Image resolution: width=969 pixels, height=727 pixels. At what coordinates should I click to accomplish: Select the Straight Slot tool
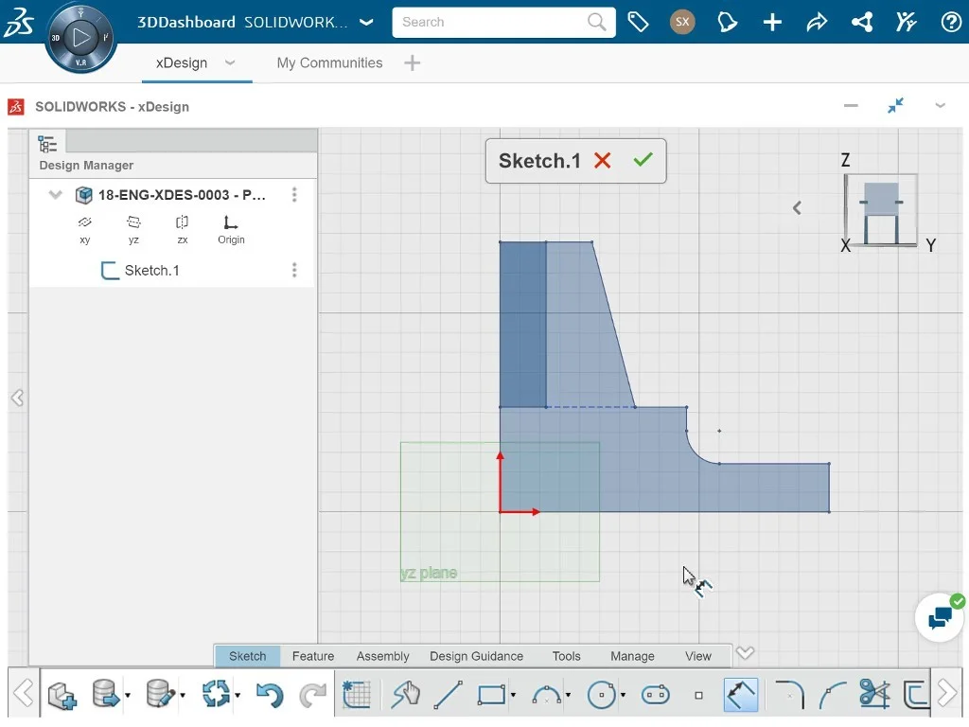655,695
